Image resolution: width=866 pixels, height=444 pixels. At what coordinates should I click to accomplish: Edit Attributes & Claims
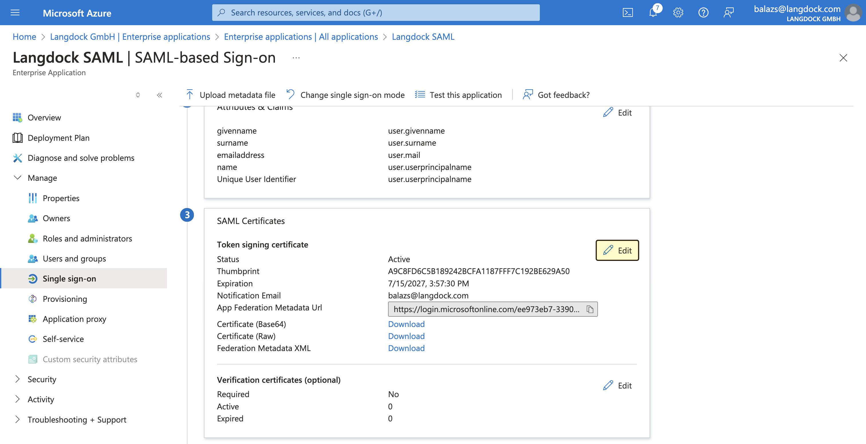(617, 112)
